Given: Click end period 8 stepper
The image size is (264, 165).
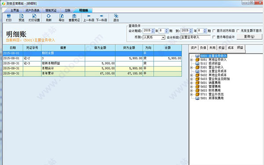Looking at the screenshot, I should click(205, 31).
